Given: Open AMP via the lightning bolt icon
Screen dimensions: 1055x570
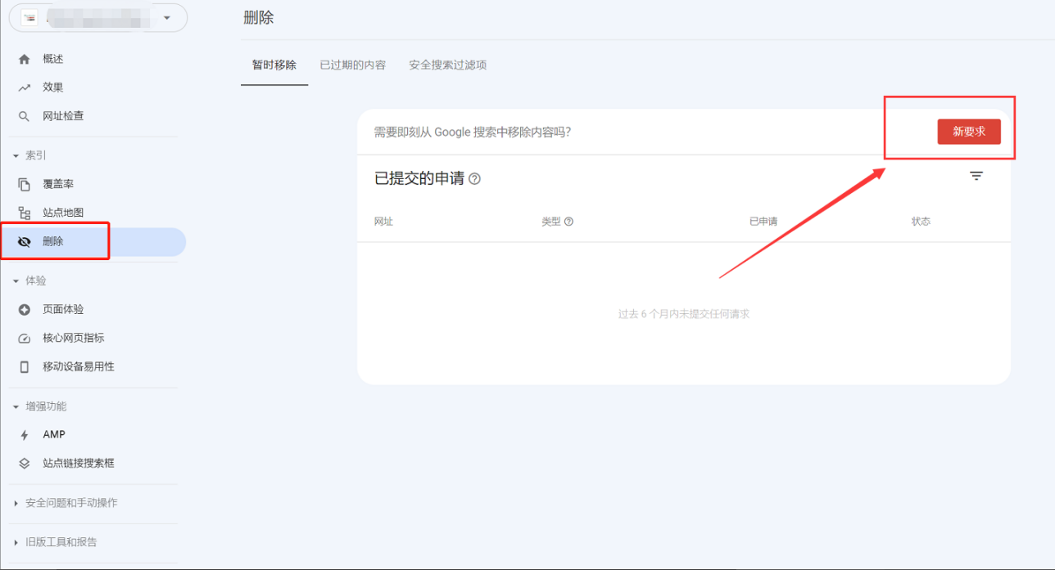Looking at the screenshot, I should click(25, 434).
